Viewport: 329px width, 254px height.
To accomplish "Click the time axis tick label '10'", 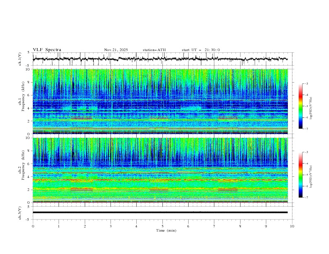I will (292, 226).
